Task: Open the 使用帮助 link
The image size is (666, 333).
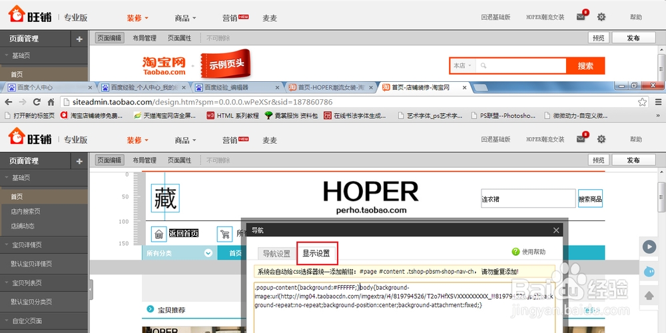Action: pyautogui.click(x=534, y=252)
